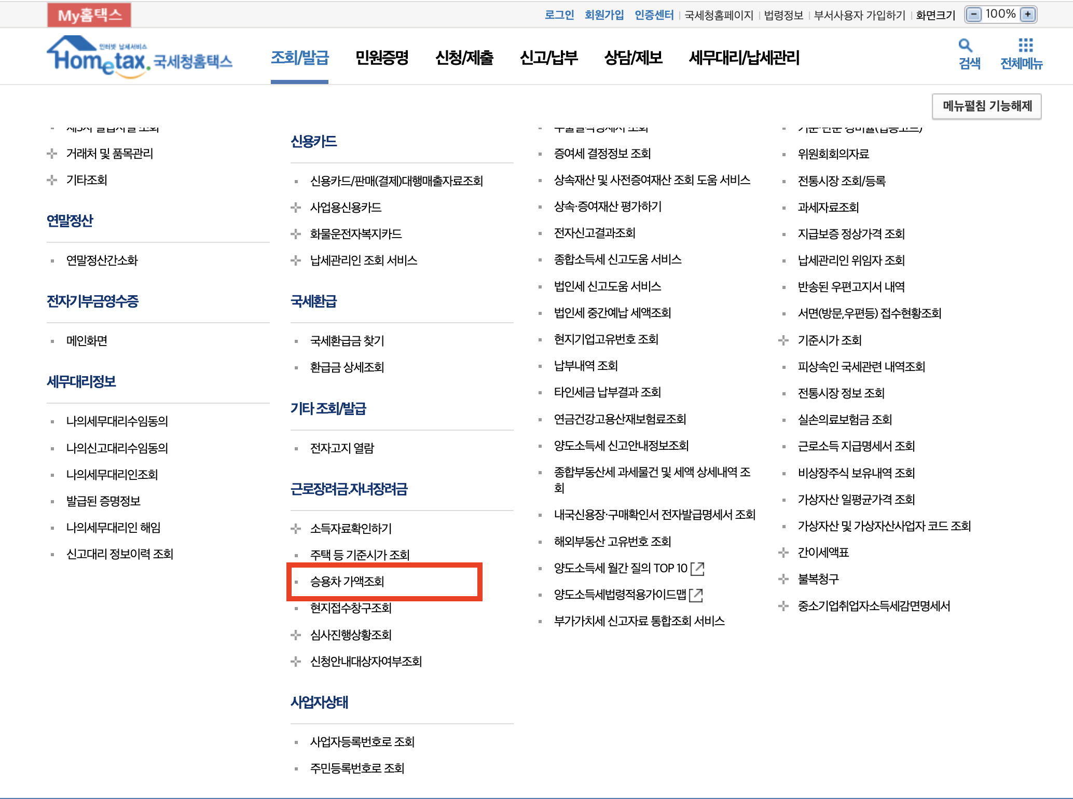Screen dimensions: 1073x799
Task: Open the 신고/납부 menu
Action: click(548, 58)
